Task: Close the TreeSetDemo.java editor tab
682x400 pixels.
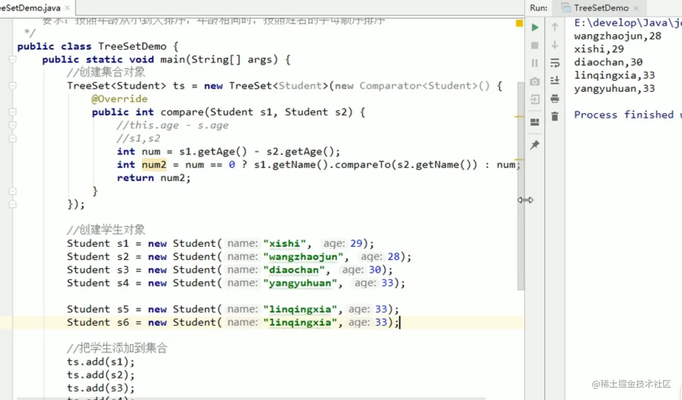Action: pyautogui.click(x=66, y=8)
